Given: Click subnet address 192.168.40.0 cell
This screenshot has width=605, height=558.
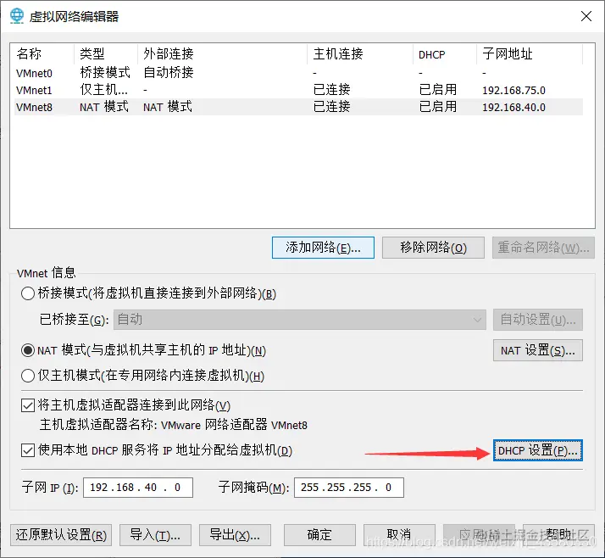Looking at the screenshot, I should coord(514,108).
